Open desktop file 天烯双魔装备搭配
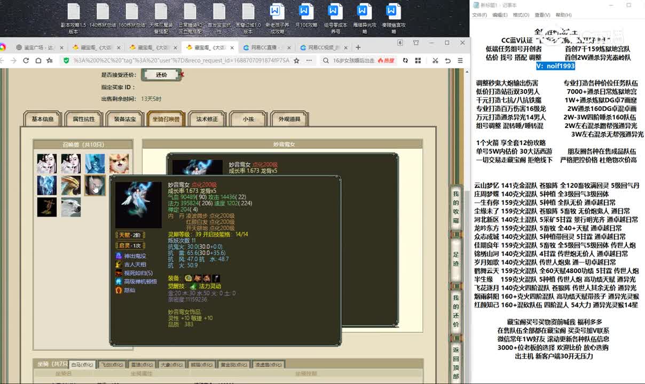 point(161,19)
